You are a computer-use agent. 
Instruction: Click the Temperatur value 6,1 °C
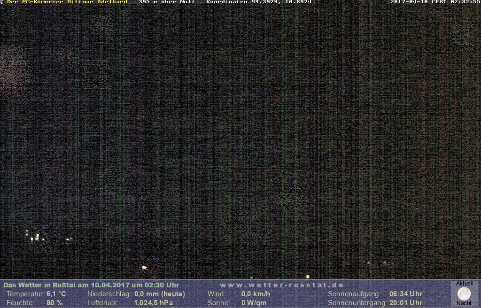[x=56, y=294]
